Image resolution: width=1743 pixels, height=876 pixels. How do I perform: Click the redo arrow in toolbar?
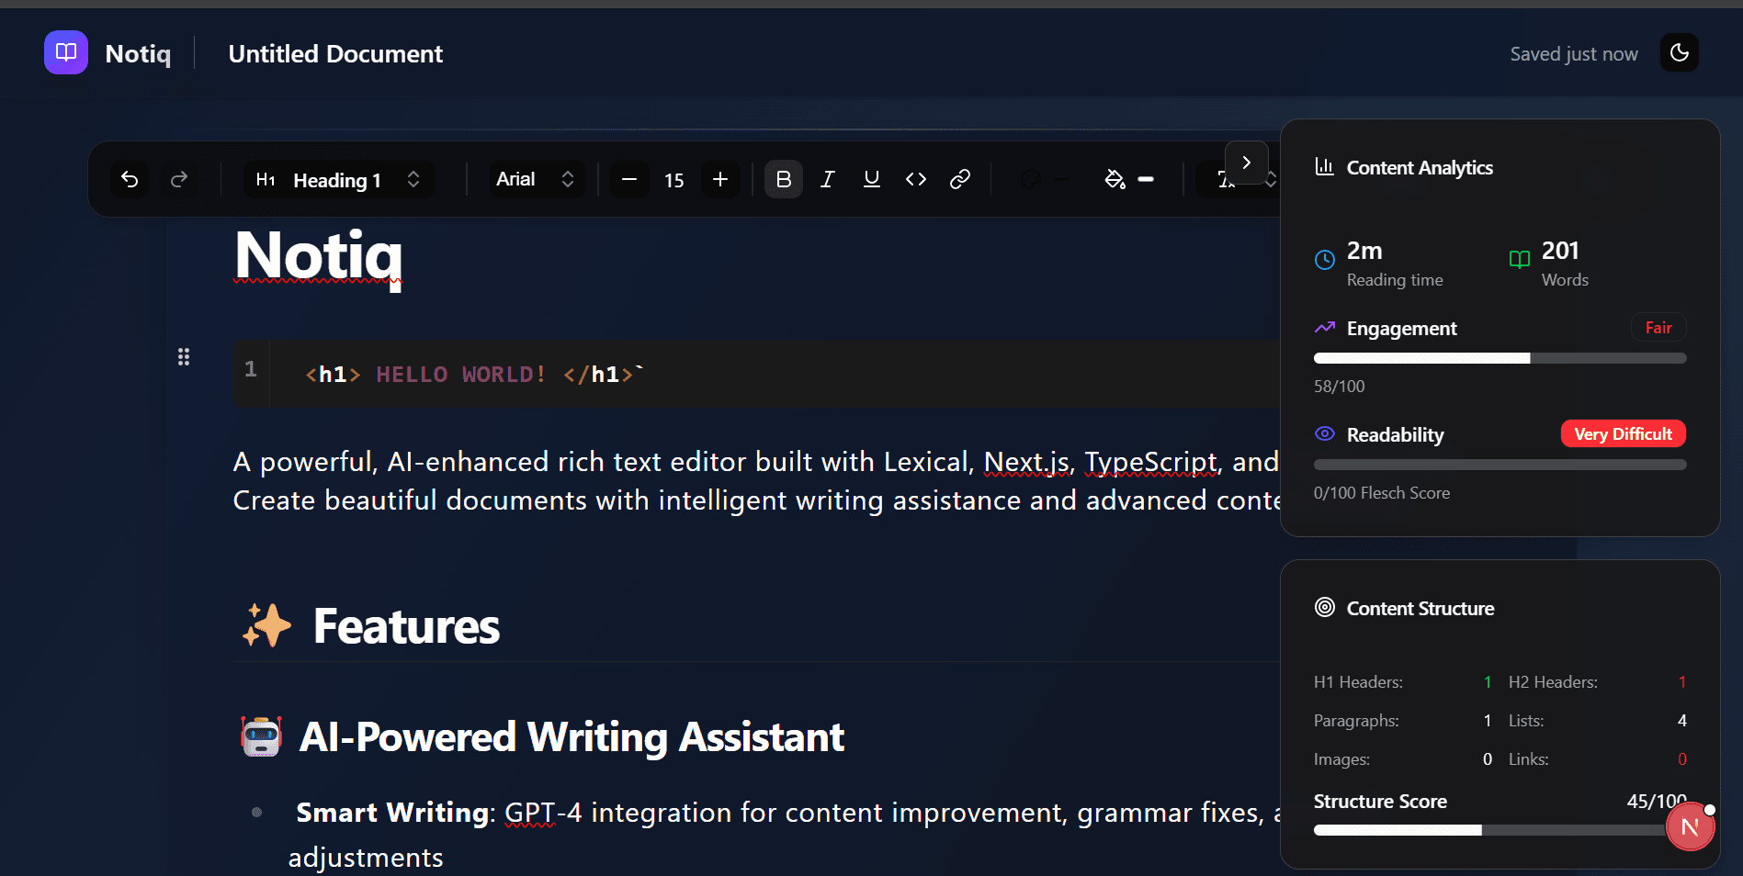(x=179, y=180)
